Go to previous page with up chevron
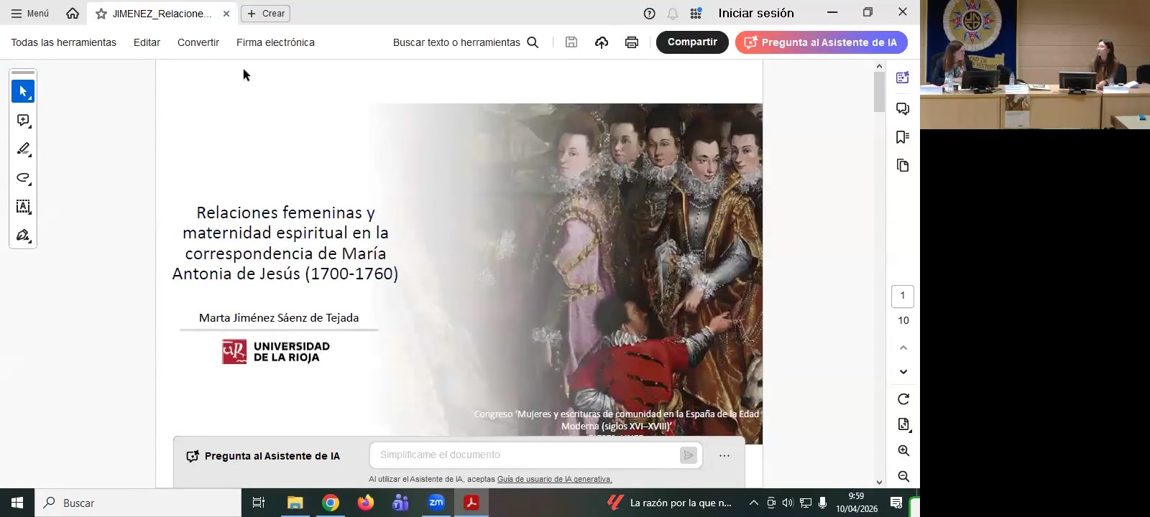Screen dimensions: 1150x517 [x=903, y=348]
